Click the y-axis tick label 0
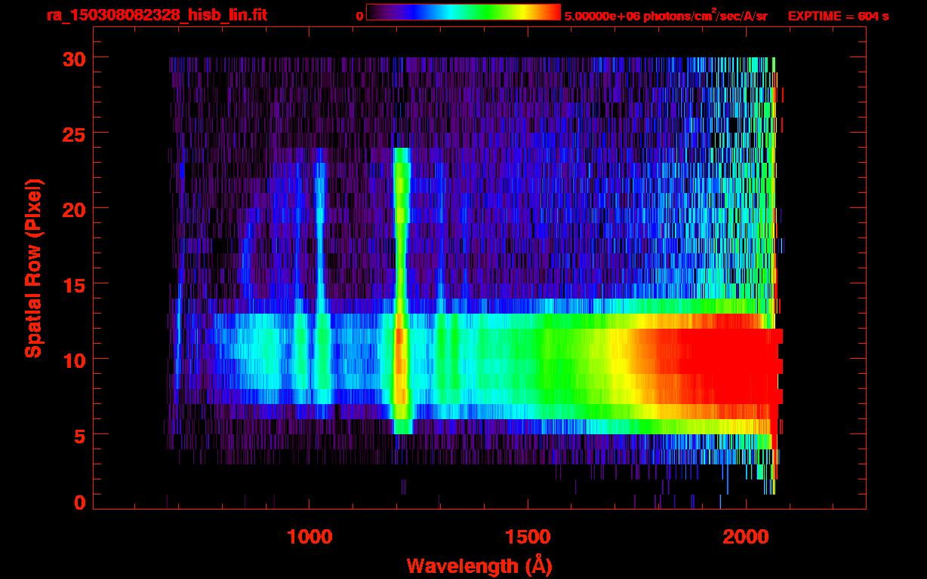This screenshot has height=579, width=927. click(79, 503)
